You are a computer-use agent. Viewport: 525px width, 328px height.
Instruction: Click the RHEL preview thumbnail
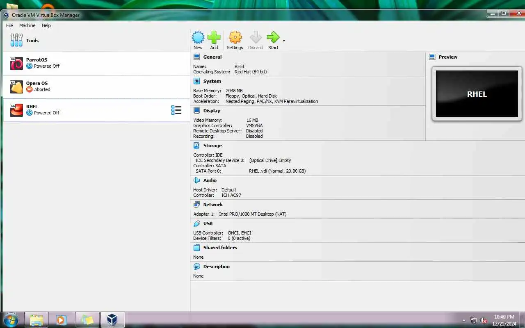point(477,94)
